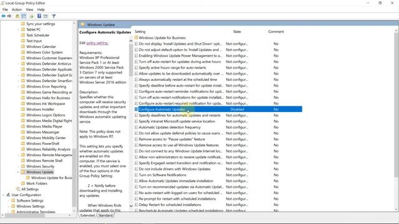
Task: Click the tree pane horizontal scrollbar right arrow
Action: [x=70, y=215]
